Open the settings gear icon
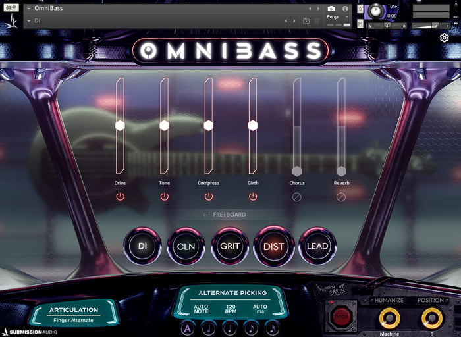Screen dimensions: 461x337 click(x=445, y=38)
